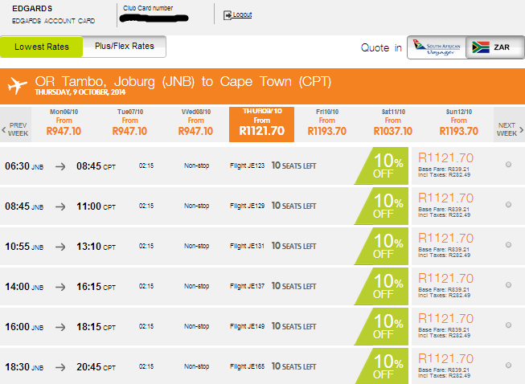This screenshot has height=384, width=525.
Task: Click the South African flag icon
Action: [x=481, y=47]
